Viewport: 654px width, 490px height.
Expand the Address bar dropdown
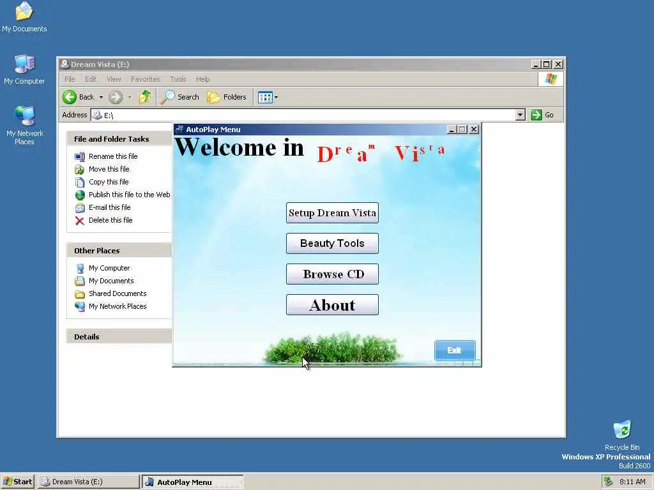pos(520,115)
